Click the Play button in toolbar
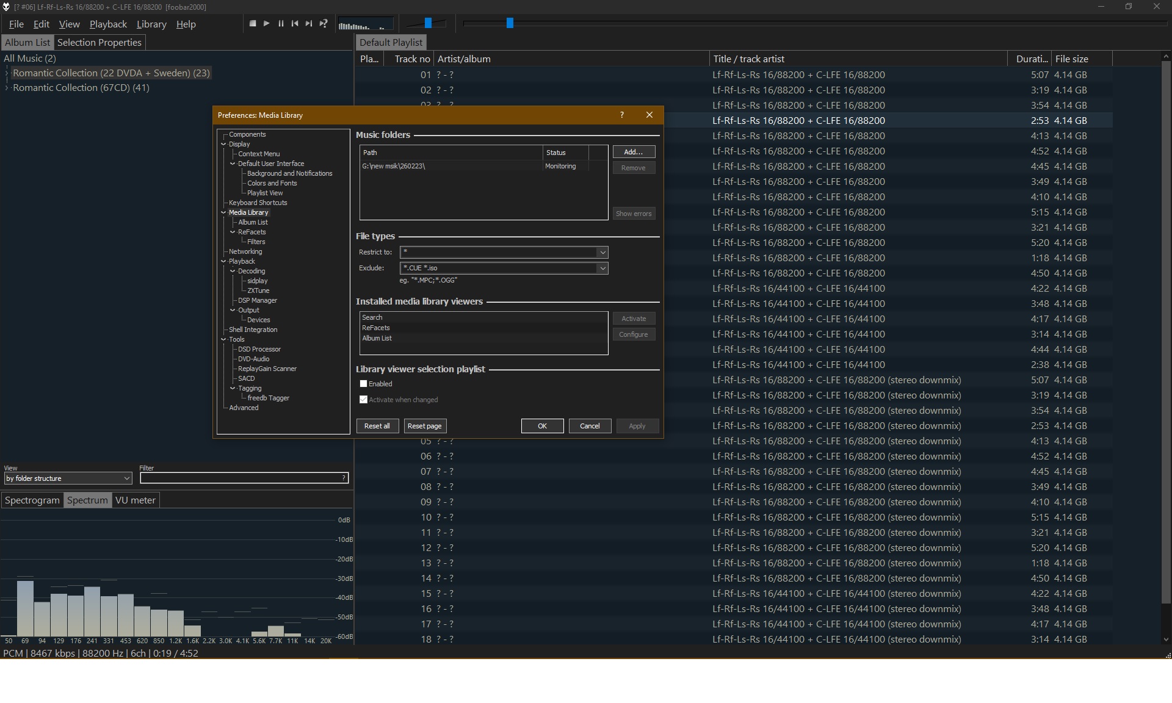This screenshot has width=1172, height=703. [267, 24]
